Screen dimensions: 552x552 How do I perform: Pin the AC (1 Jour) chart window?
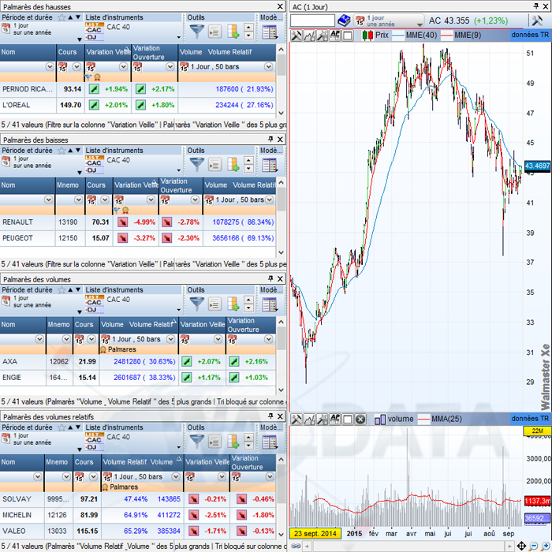pos(535,6)
